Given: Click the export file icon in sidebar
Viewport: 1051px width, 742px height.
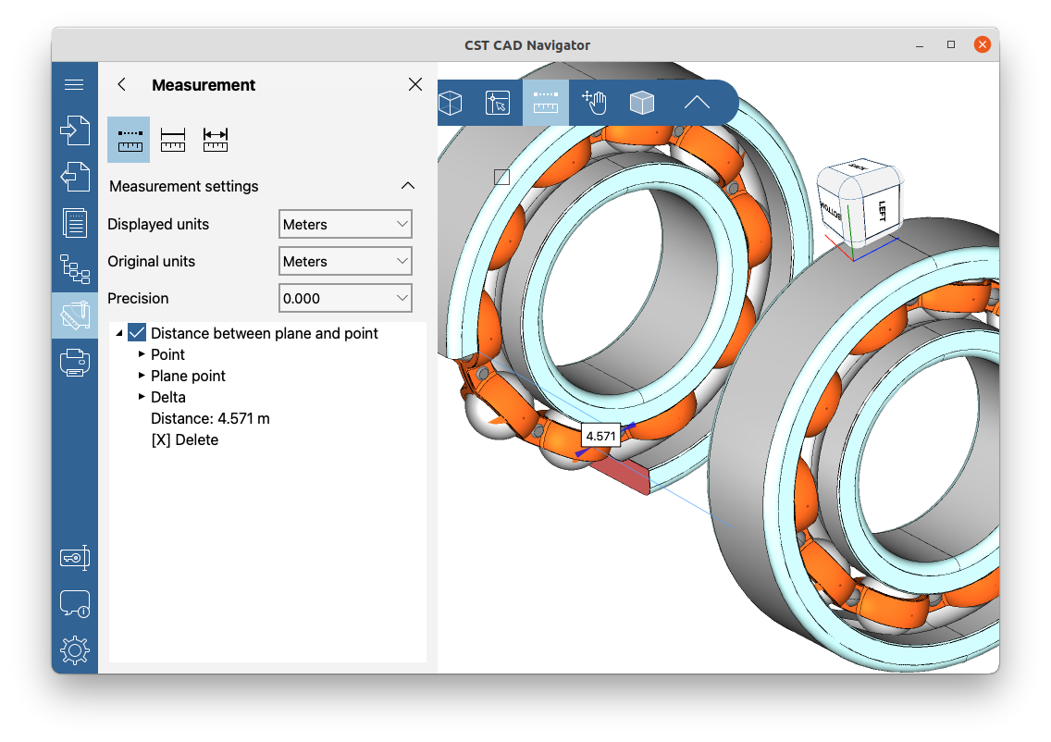Looking at the screenshot, I should click(x=74, y=177).
